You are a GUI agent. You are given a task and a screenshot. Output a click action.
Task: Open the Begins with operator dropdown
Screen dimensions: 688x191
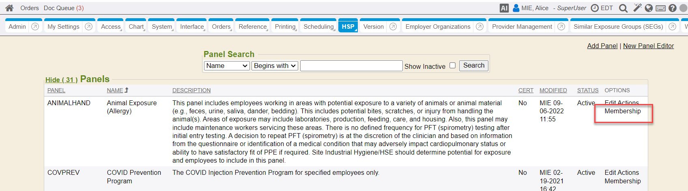point(275,66)
